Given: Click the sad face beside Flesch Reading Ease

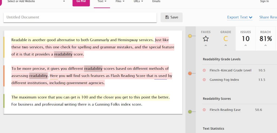Looking at the screenshot, I should tap(204, 110).
